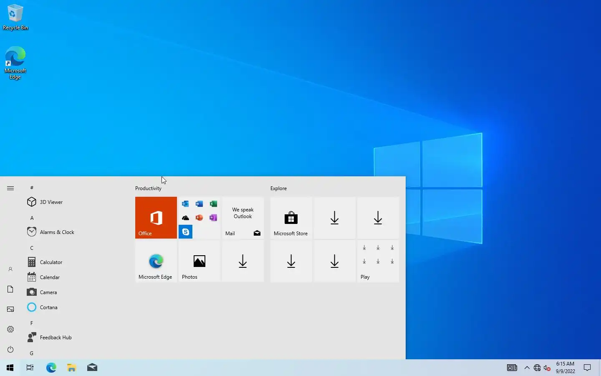Jump to app list letter # header
The height and width of the screenshot is (376, 601).
coord(32,188)
